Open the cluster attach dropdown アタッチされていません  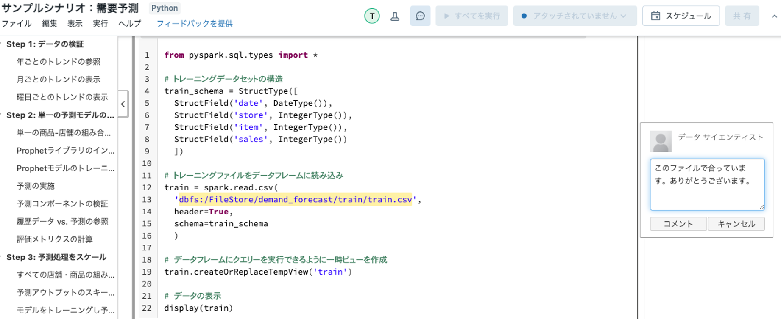(x=575, y=16)
